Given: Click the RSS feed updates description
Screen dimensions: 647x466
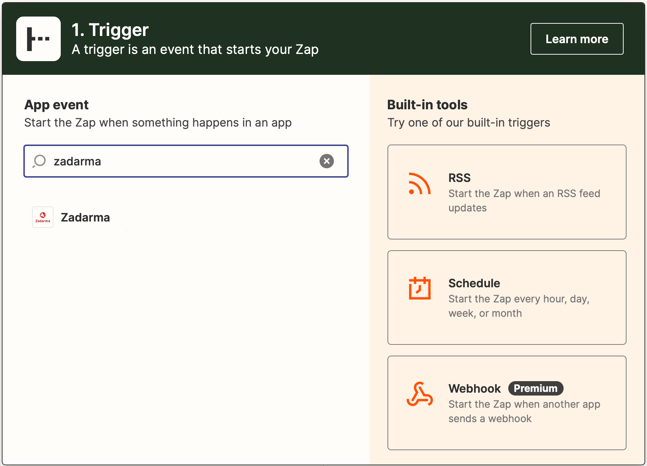Looking at the screenshot, I should pos(524,201).
